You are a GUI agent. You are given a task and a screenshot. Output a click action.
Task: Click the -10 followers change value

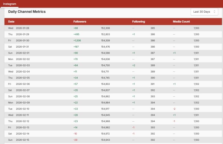coord(75,134)
